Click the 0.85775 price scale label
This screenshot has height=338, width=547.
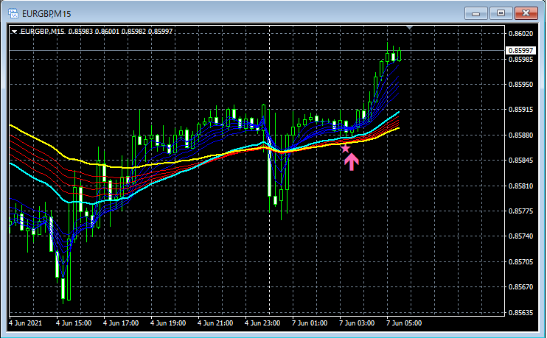(520, 211)
